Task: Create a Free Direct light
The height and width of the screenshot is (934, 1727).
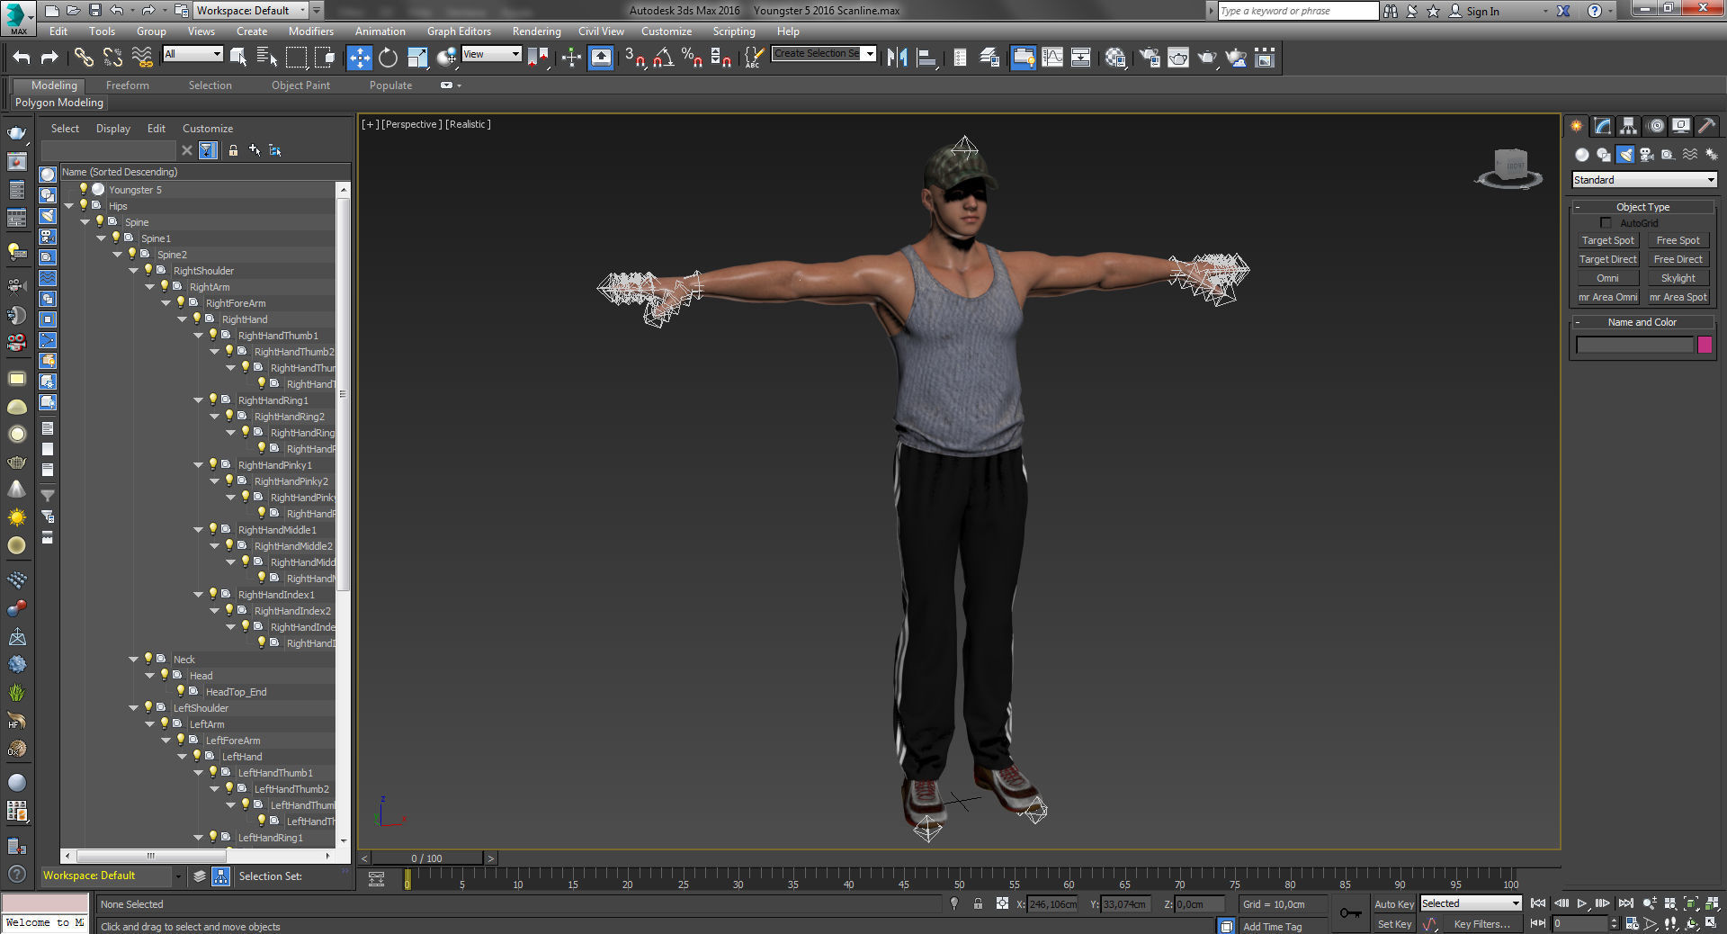Action: coord(1678,259)
